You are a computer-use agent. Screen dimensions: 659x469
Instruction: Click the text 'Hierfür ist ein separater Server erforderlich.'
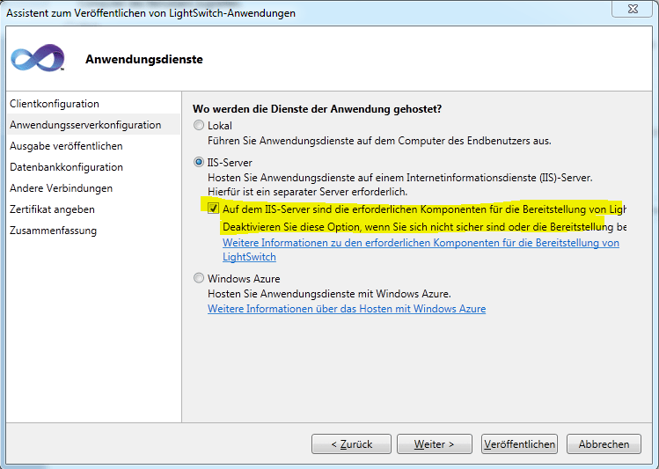point(308,192)
